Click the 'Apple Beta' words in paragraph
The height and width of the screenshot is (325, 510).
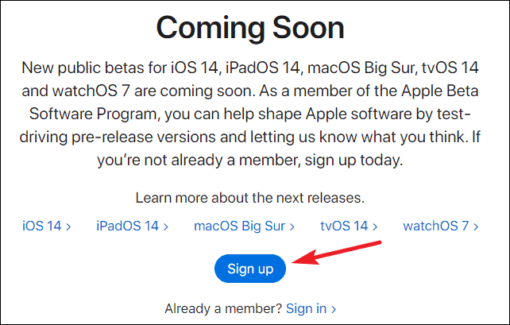pyautogui.click(x=440, y=91)
